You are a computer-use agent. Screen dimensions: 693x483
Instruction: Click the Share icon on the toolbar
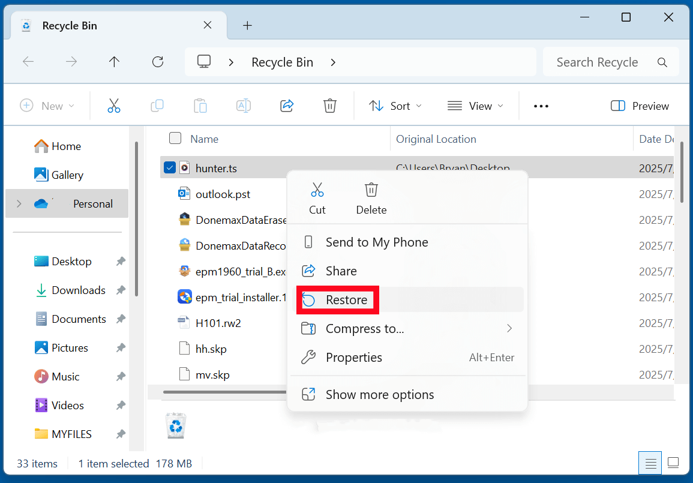coord(287,106)
